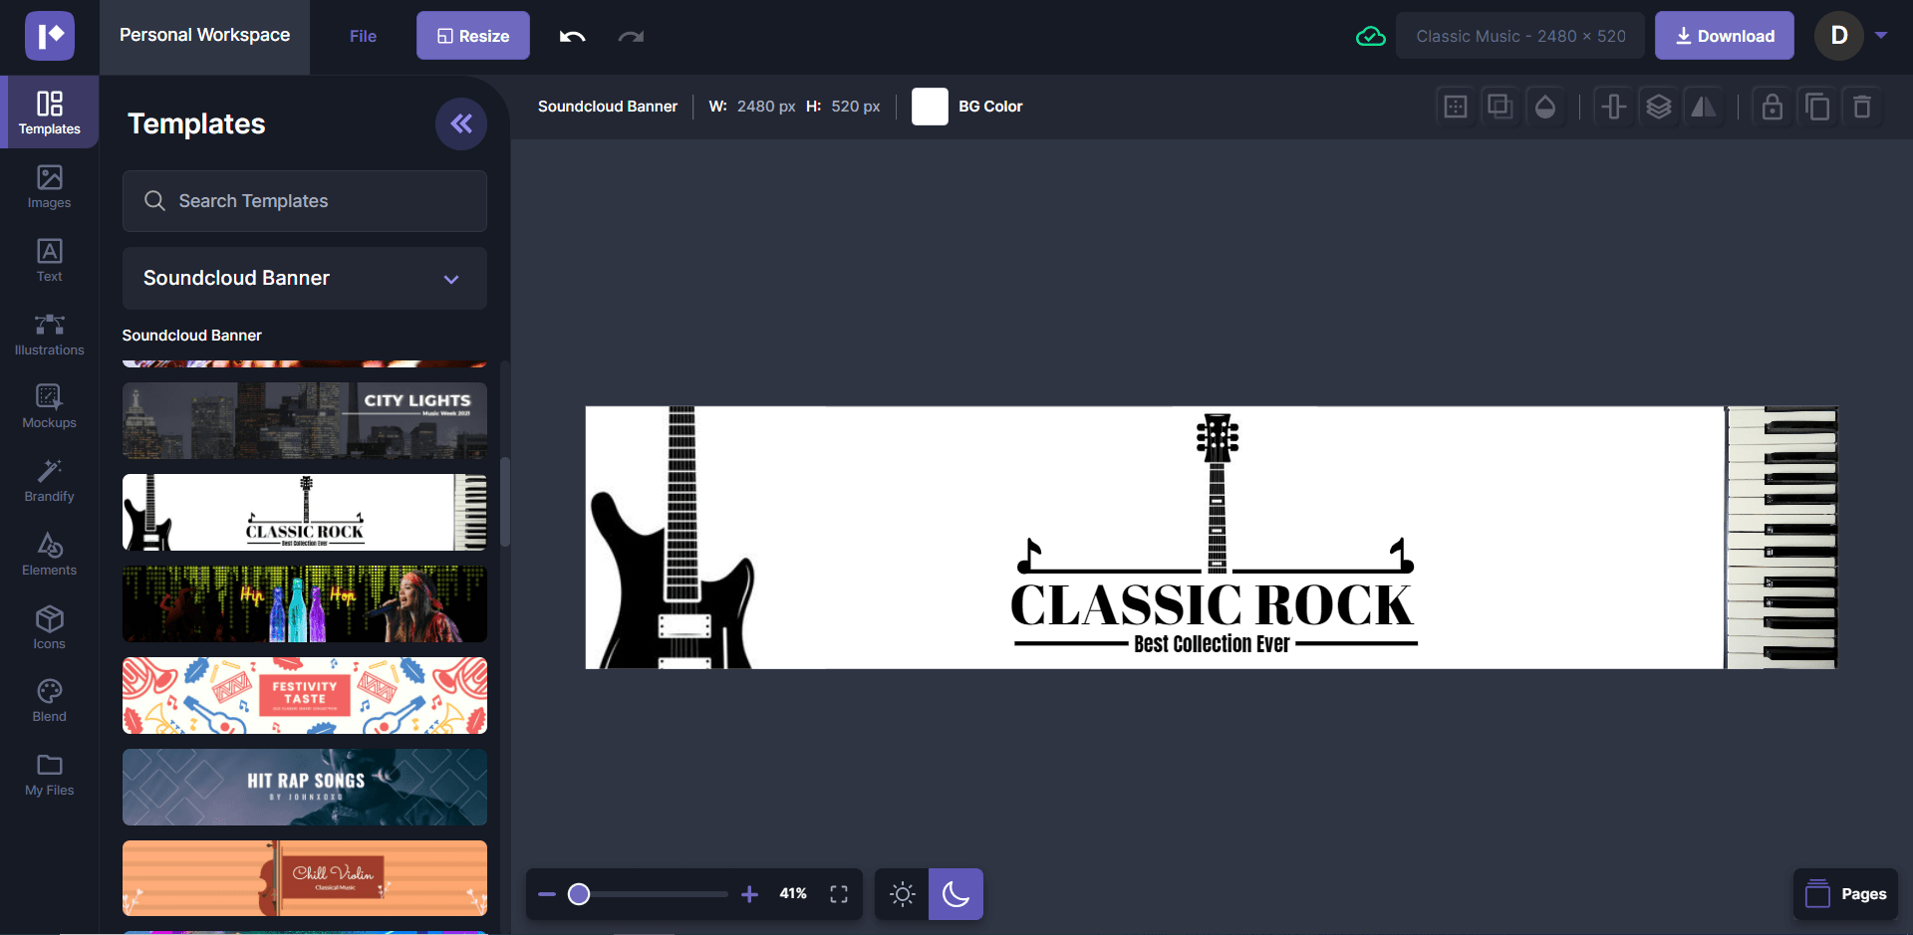
Task: Collapse the Soundcloud Banner template category
Action: point(450,279)
